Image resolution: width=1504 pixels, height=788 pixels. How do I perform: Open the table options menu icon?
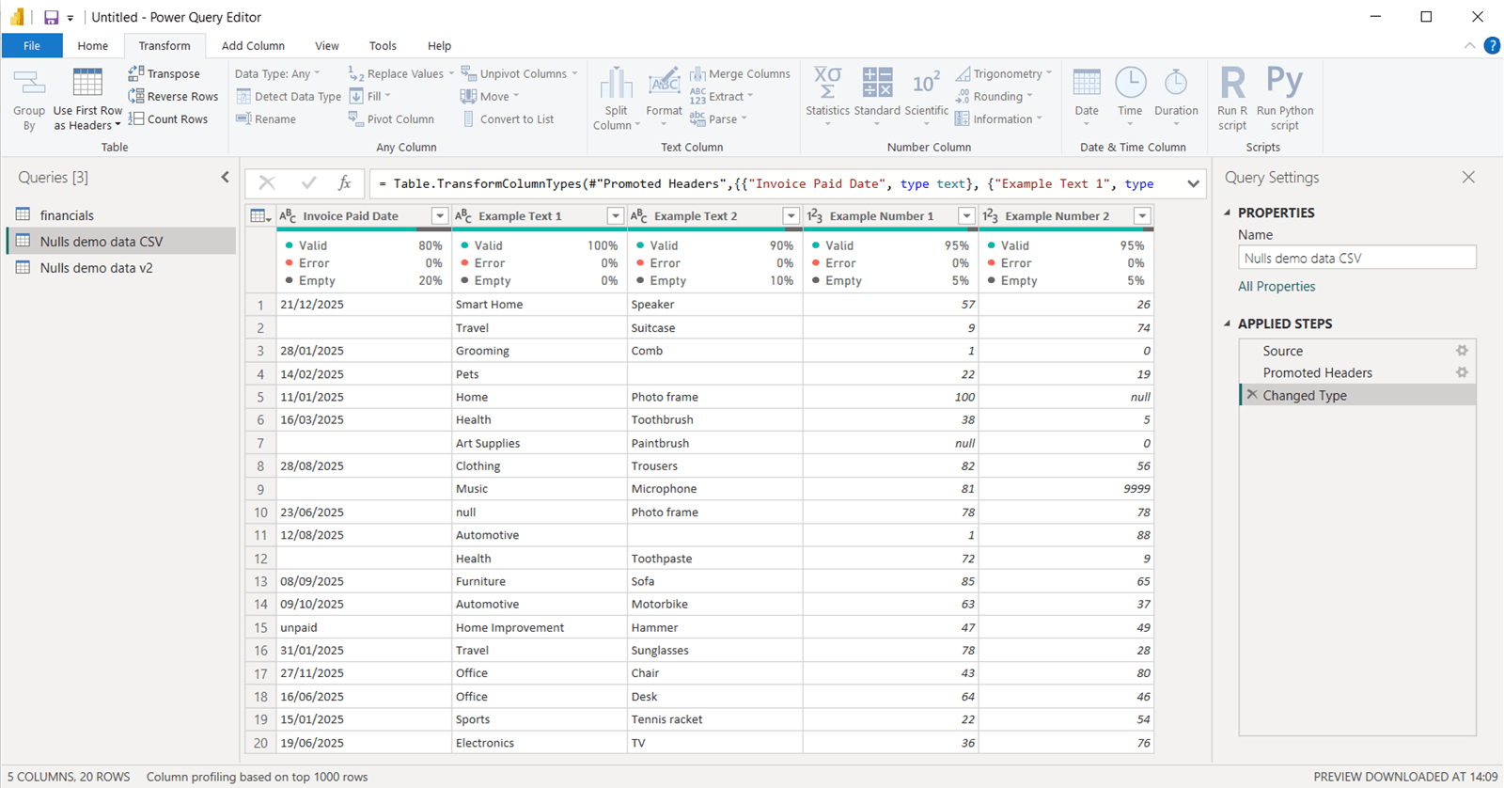[x=260, y=216]
